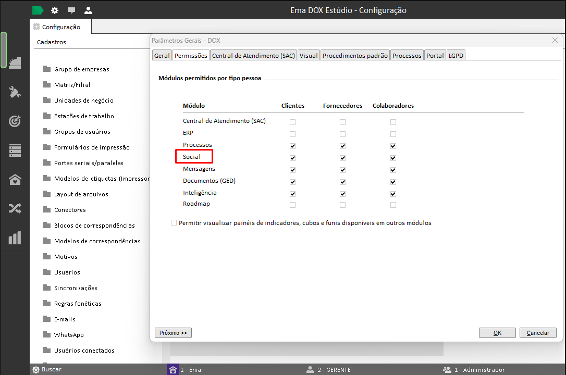Select the Configuração window tab
The width and height of the screenshot is (566, 375).
[60, 27]
